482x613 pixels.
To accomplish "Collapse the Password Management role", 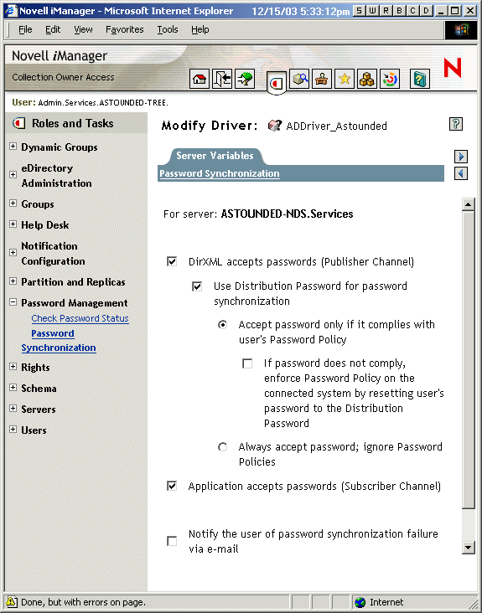I will coord(13,302).
